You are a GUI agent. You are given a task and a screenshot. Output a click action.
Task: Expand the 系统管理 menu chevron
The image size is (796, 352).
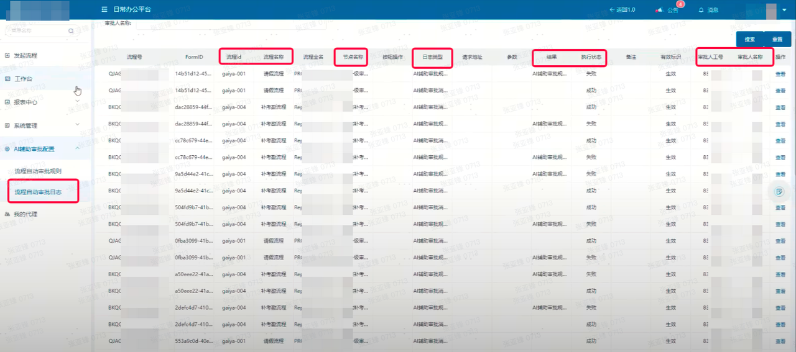point(78,125)
